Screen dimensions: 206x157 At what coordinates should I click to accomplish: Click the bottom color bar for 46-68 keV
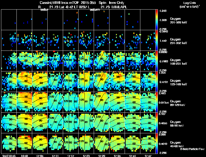(x=157, y=143)
